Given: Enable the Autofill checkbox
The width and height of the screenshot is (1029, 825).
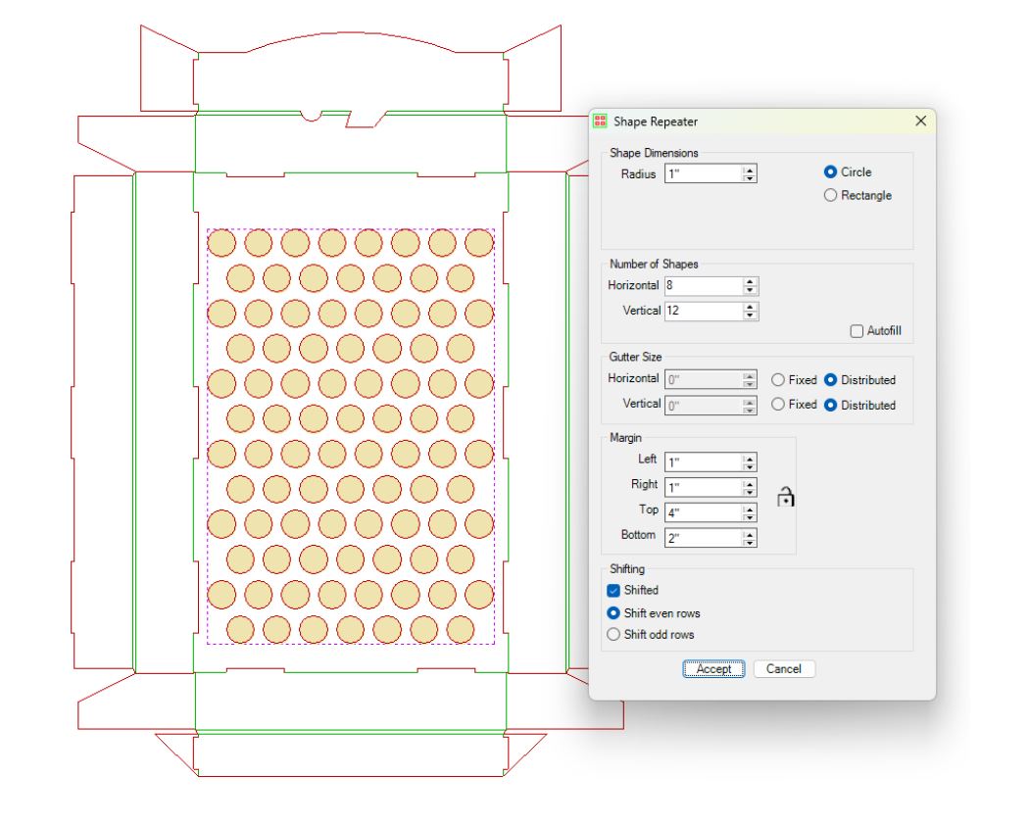Looking at the screenshot, I should (x=857, y=328).
